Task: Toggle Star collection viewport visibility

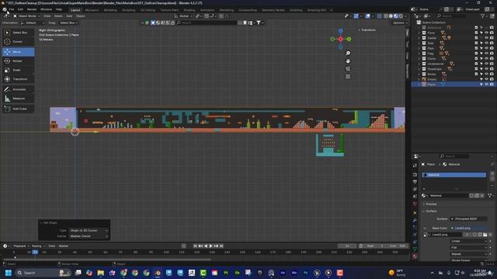Action: click(x=487, y=43)
